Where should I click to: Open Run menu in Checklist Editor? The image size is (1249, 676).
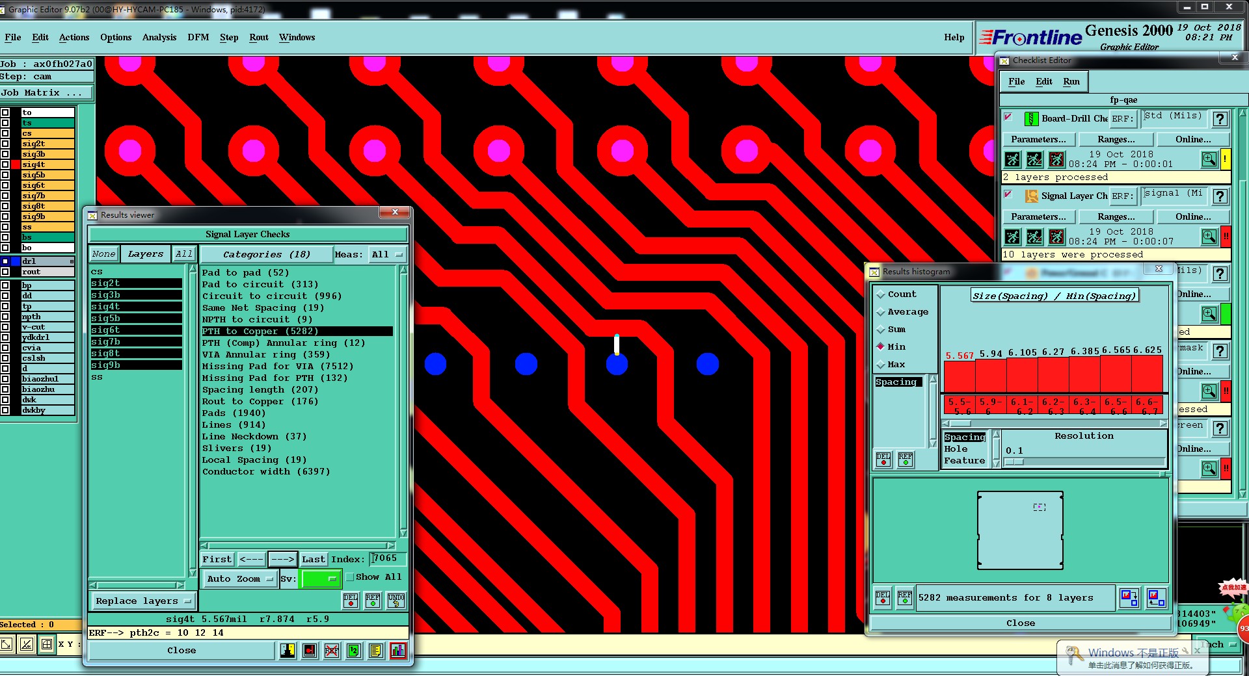[1071, 81]
